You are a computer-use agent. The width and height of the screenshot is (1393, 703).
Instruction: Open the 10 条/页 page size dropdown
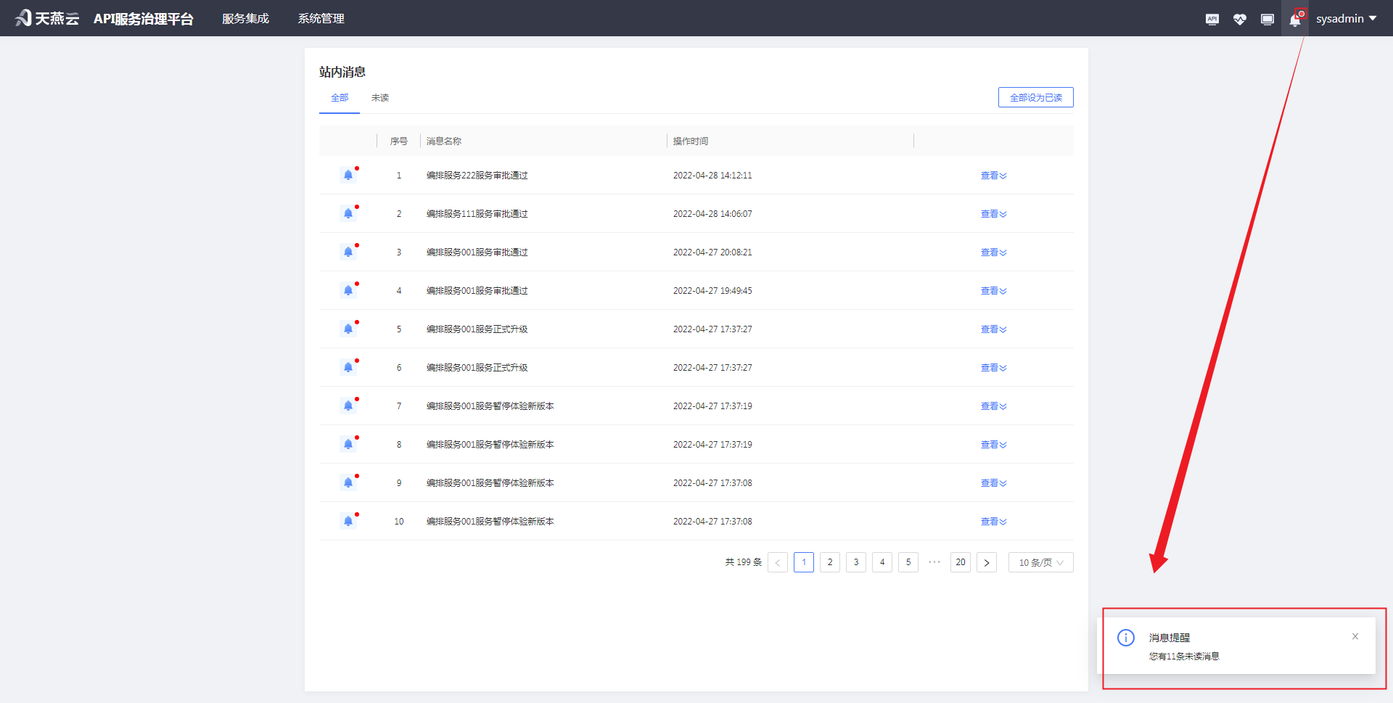[x=1040, y=562]
